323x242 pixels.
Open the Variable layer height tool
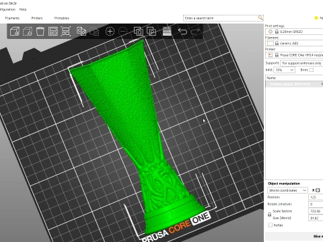(x=167, y=32)
